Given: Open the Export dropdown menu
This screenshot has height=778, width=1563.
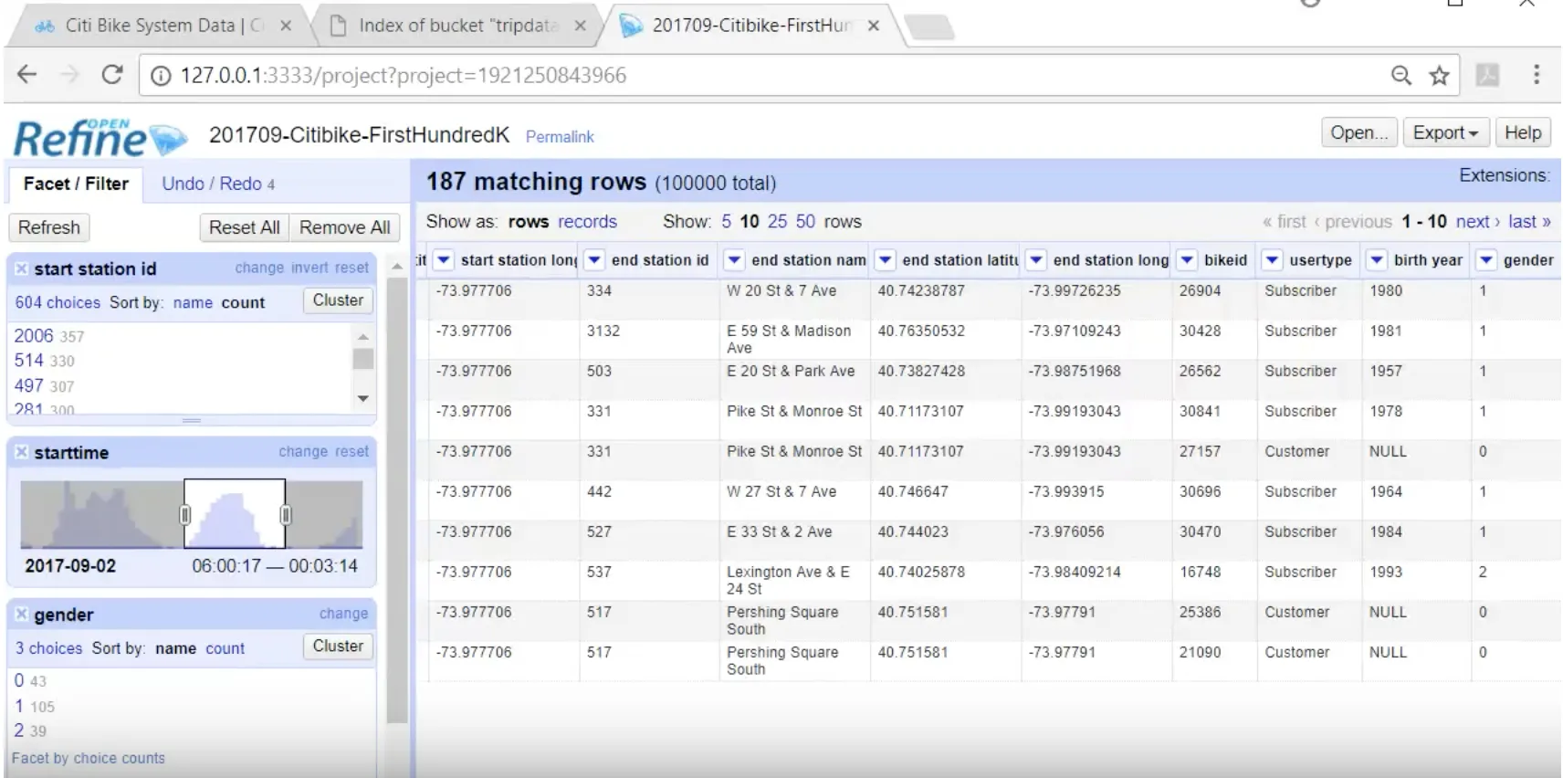Looking at the screenshot, I should [1445, 132].
